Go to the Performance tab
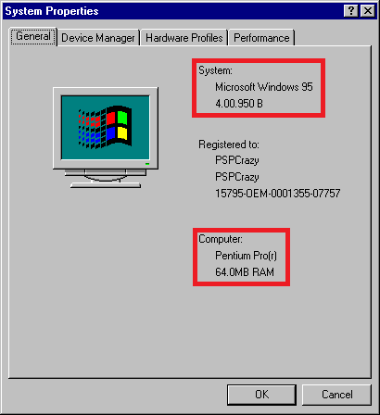The width and height of the screenshot is (380, 415). pos(261,38)
